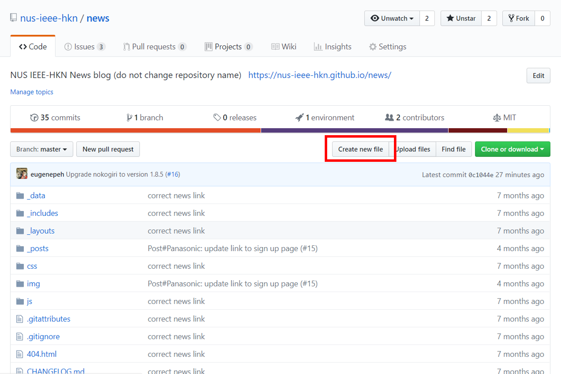Click the repository book icon beside nus-ieee-hkn

pyautogui.click(x=14, y=18)
